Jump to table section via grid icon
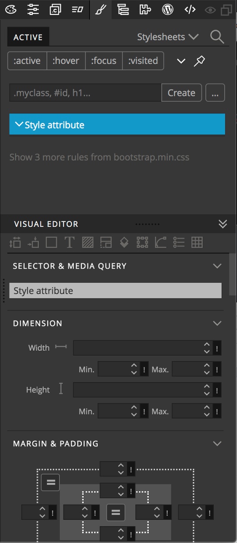This screenshot has height=543, width=237. [197, 243]
